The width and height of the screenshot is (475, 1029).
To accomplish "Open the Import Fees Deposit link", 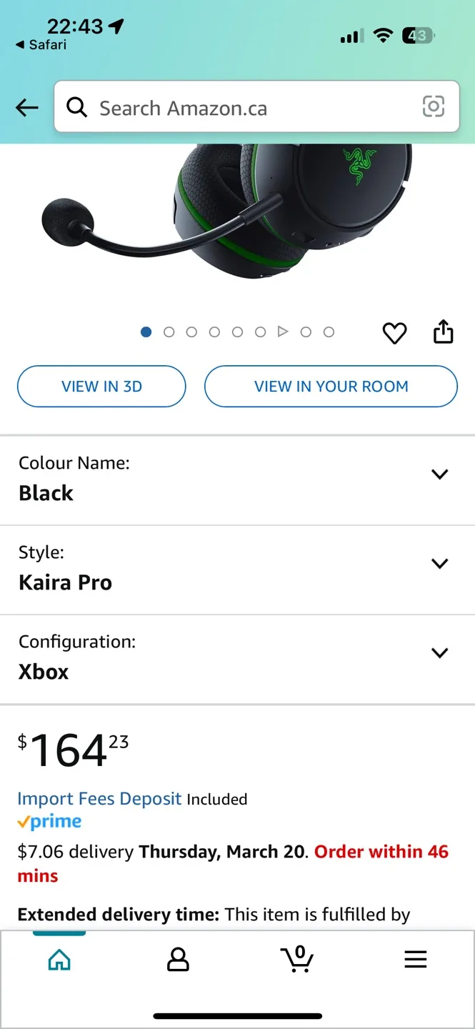I will point(99,799).
